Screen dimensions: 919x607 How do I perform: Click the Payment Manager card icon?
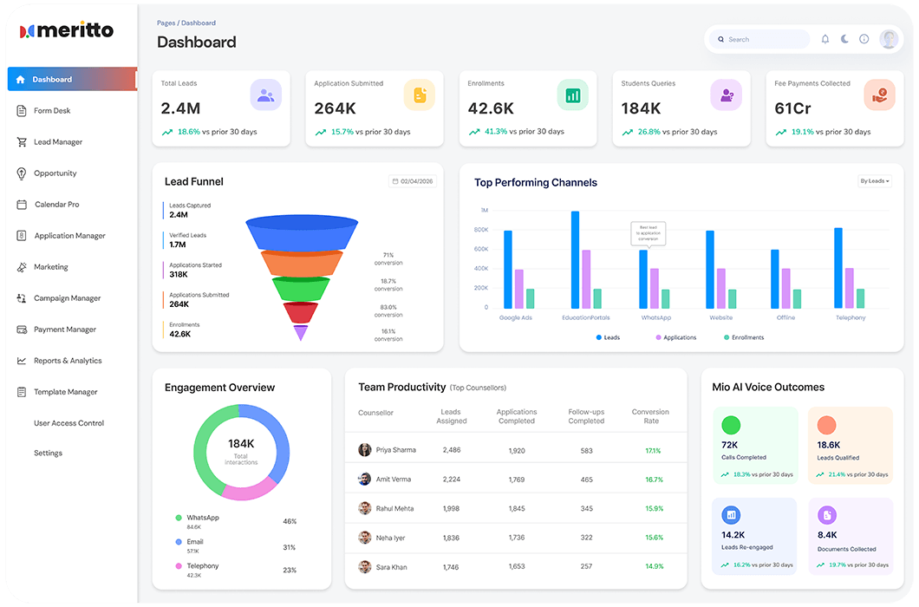[x=22, y=330]
